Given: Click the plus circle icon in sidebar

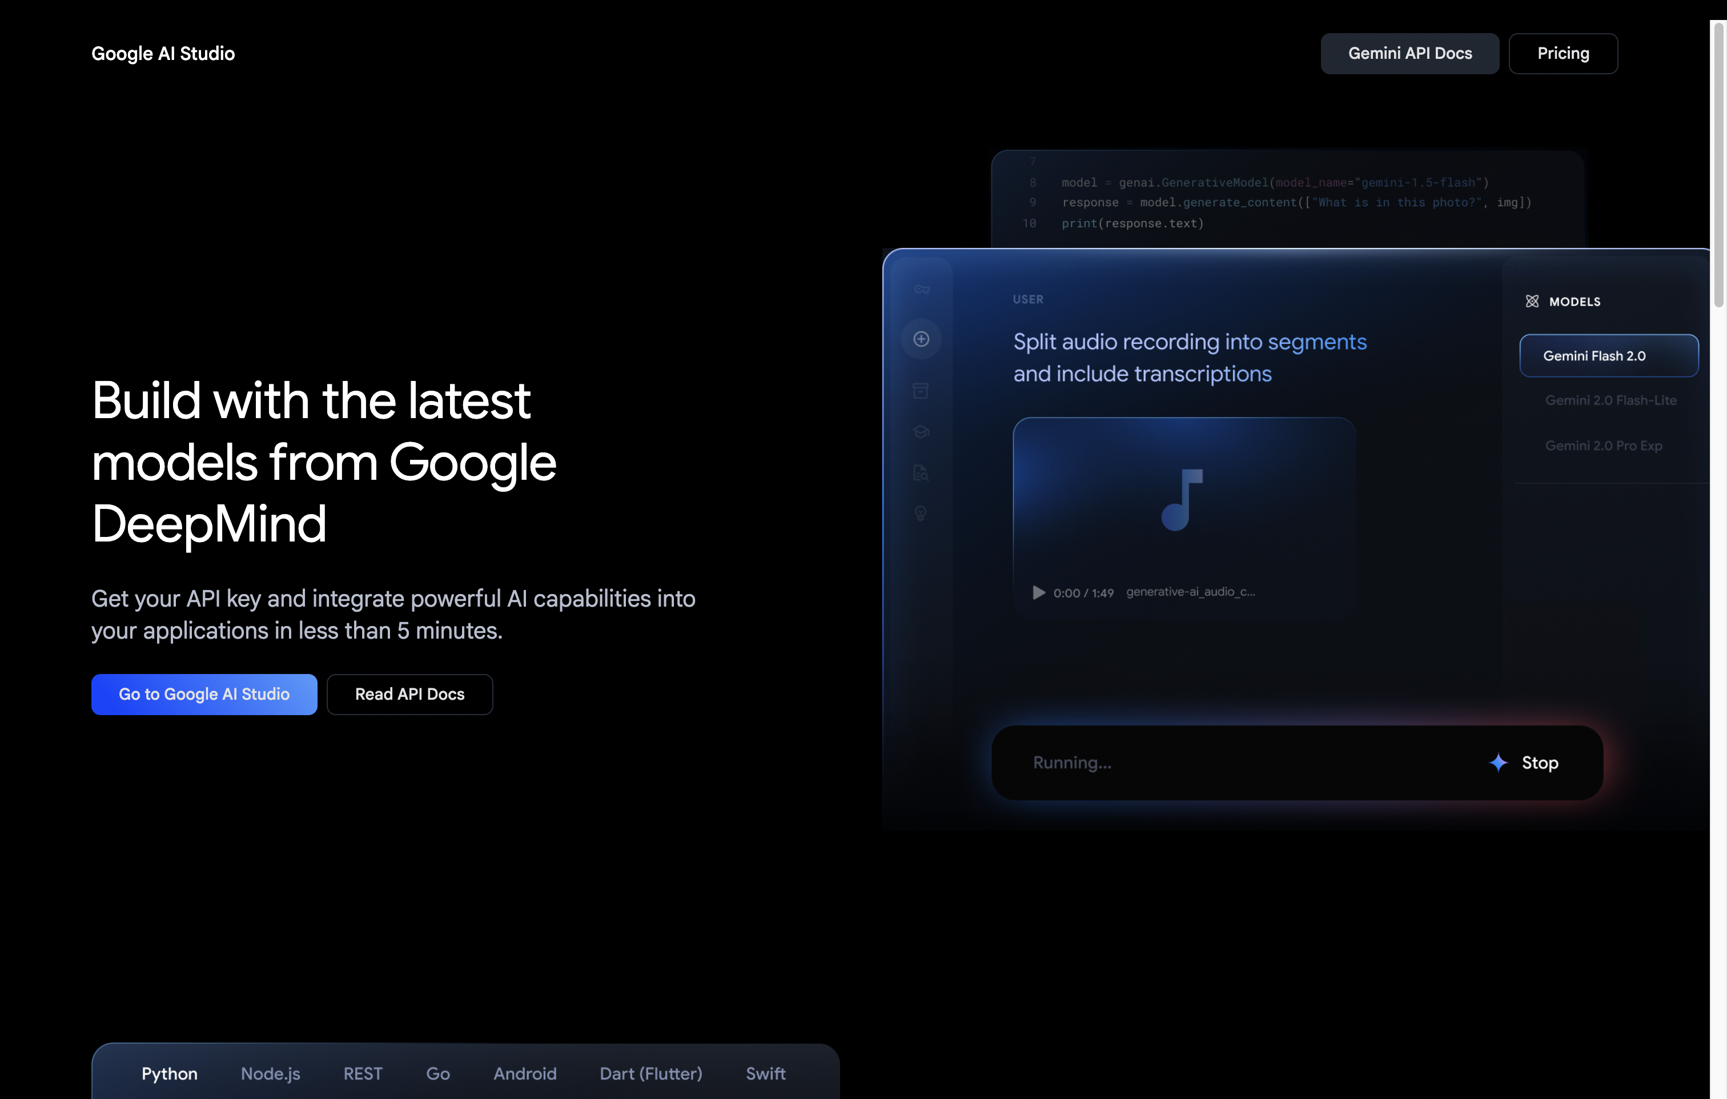Looking at the screenshot, I should click(x=922, y=339).
